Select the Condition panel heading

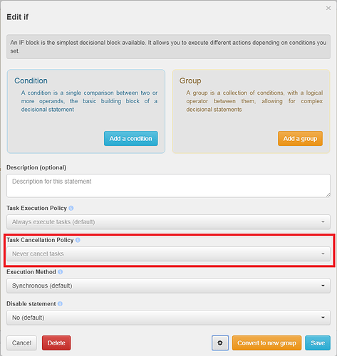pyautogui.click(x=31, y=80)
